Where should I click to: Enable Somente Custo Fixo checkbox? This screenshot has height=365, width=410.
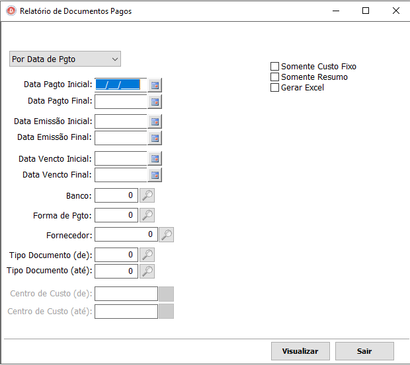tap(275, 67)
